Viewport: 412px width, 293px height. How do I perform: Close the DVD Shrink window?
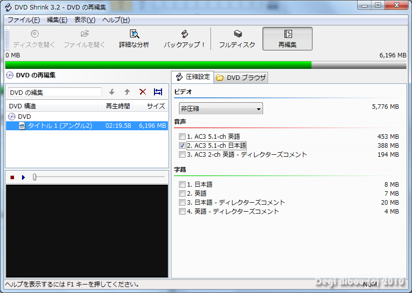[397, 5]
